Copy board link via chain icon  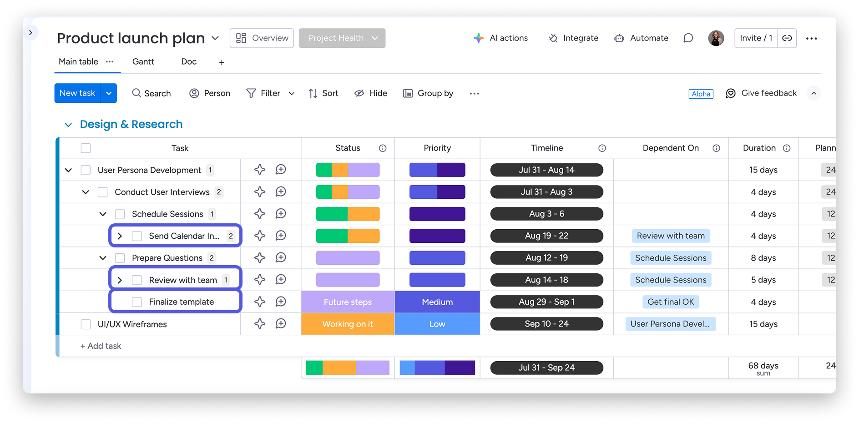[x=787, y=38]
